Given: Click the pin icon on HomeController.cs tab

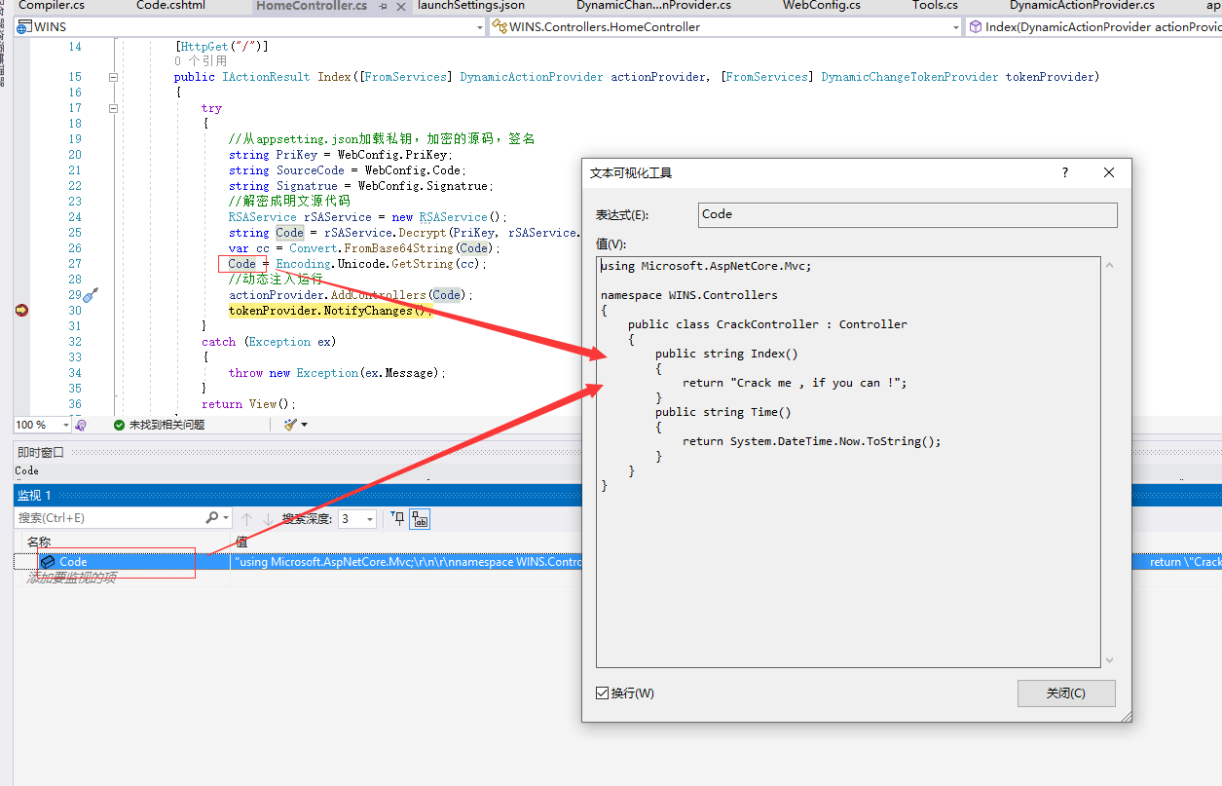Looking at the screenshot, I should [x=383, y=6].
